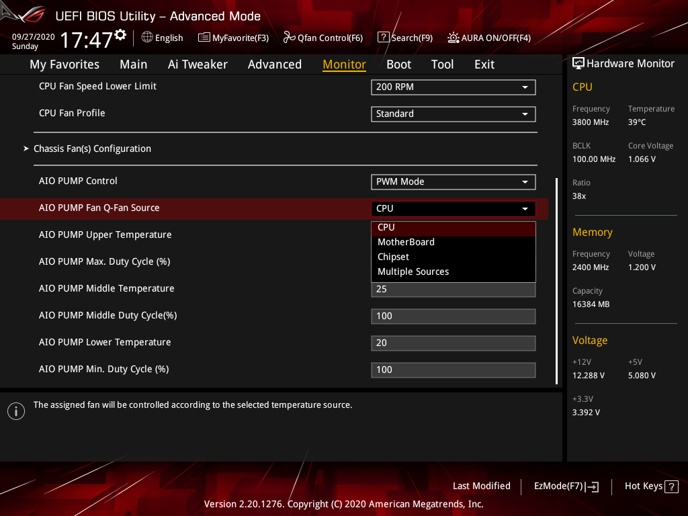Click the settings list scrollbar
The width and height of the screenshot is (688, 516).
[x=556, y=281]
